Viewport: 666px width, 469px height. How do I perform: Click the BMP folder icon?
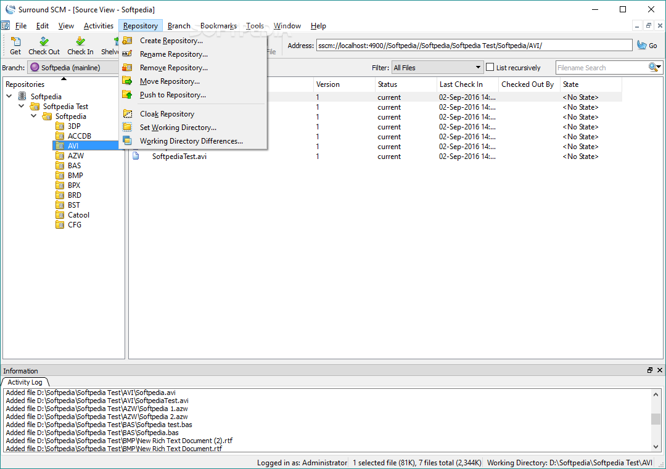60,175
